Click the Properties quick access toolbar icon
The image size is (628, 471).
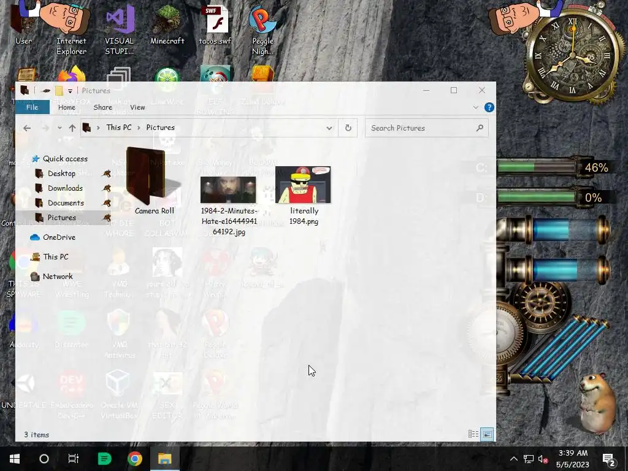click(47, 91)
